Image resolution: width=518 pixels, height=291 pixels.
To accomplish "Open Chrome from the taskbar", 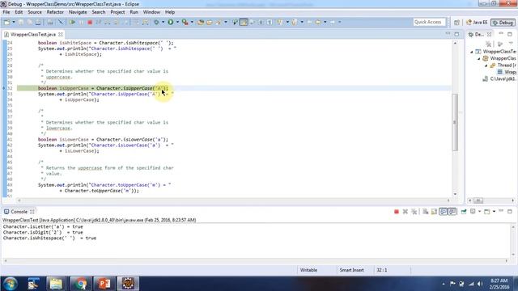I will click(x=80, y=284).
